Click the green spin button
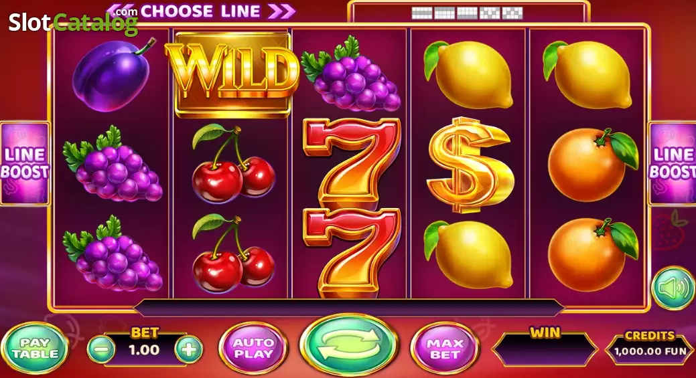696x378 pixels. pyautogui.click(x=348, y=345)
